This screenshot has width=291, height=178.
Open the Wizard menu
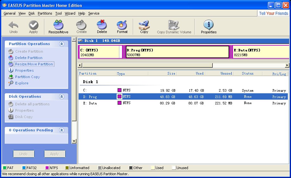click(70, 13)
